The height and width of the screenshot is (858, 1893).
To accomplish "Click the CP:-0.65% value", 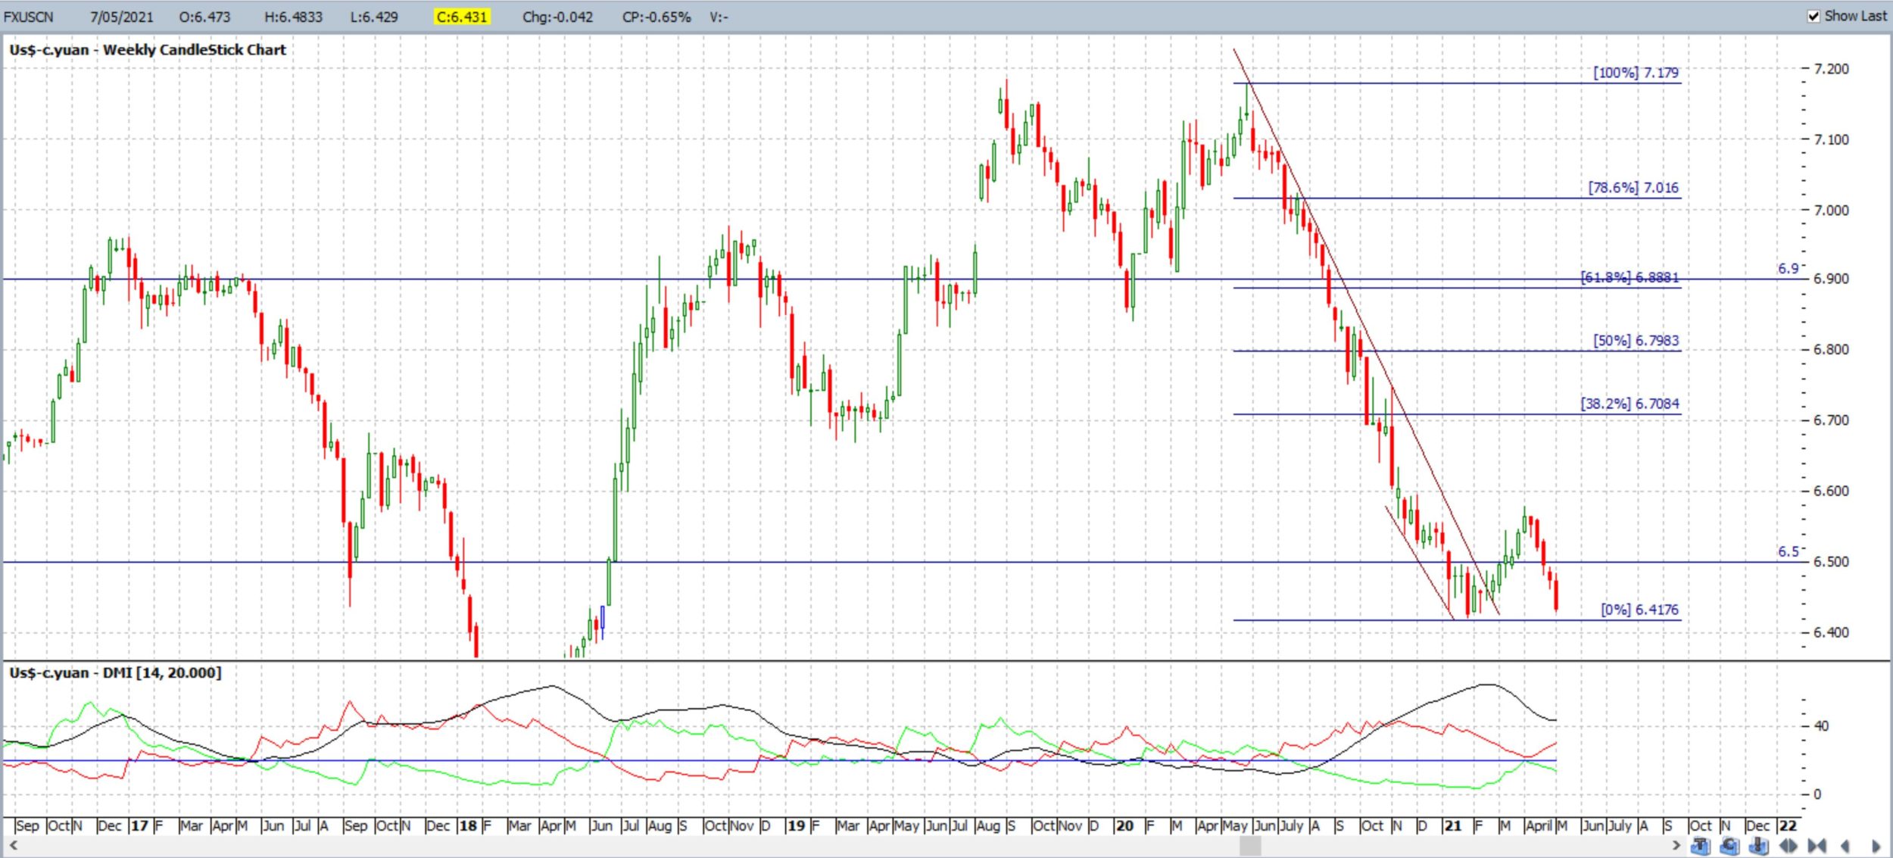I will [656, 17].
